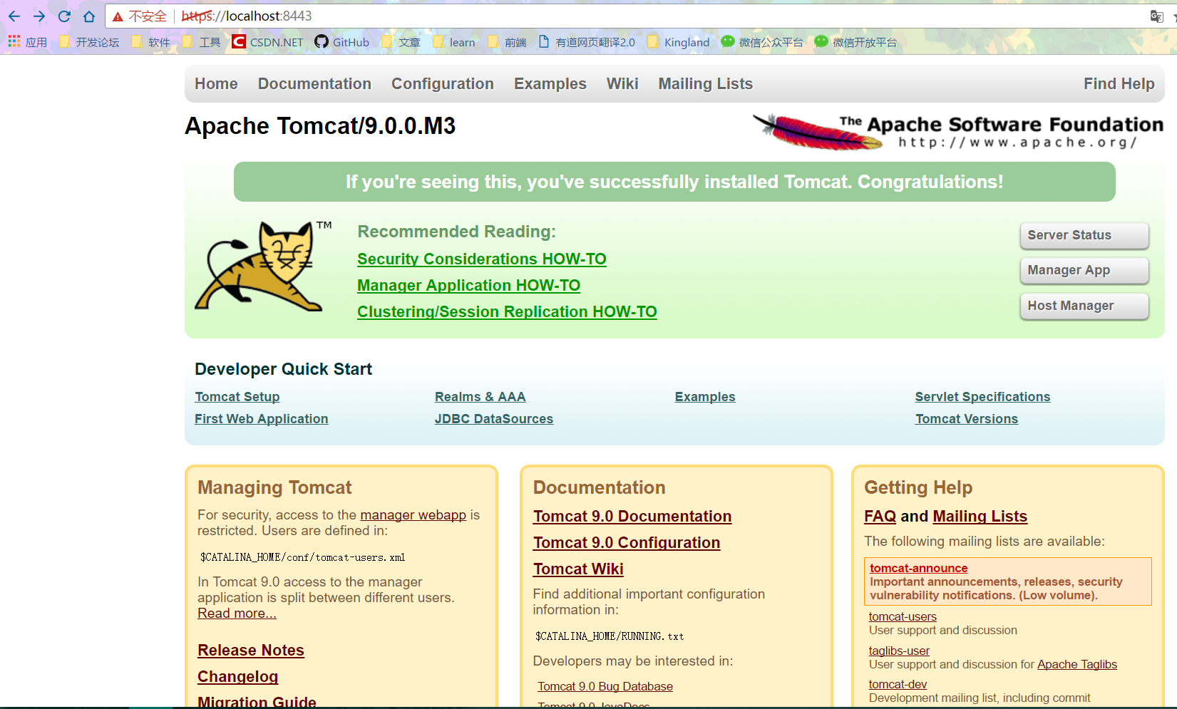Open the Kingland bookmark folder
Image resolution: width=1177 pixels, height=709 pixels.
tap(679, 42)
